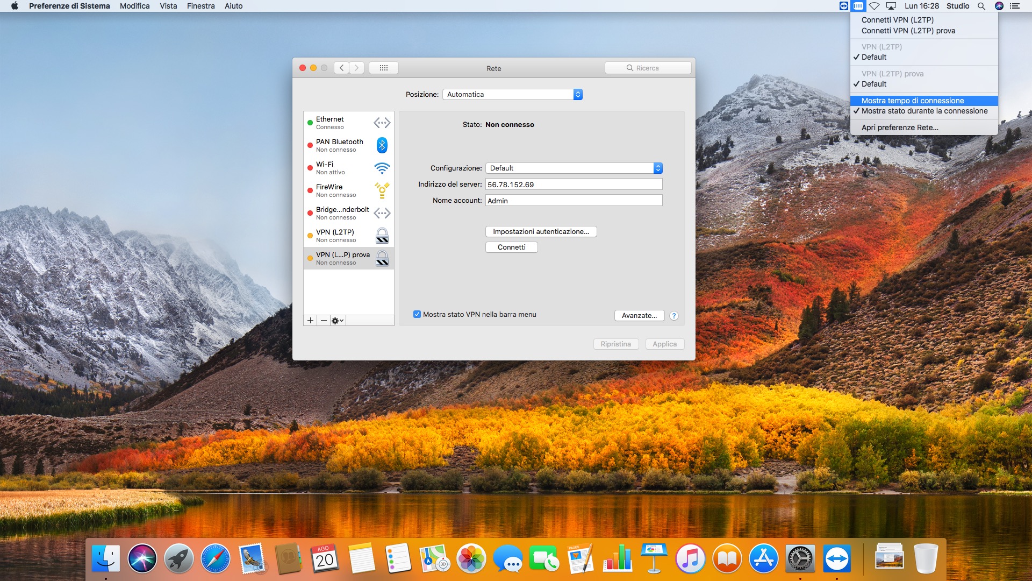Click the VPN status icon in menu bar
This screenshot has height=581, width=1032.
(x=858, y=6)
